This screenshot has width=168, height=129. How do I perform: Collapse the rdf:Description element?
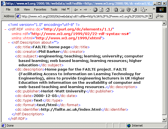click(x=9, y=43)
